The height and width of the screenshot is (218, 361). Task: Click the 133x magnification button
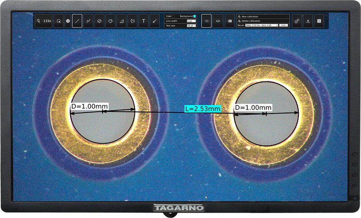(x=47, y=21)
